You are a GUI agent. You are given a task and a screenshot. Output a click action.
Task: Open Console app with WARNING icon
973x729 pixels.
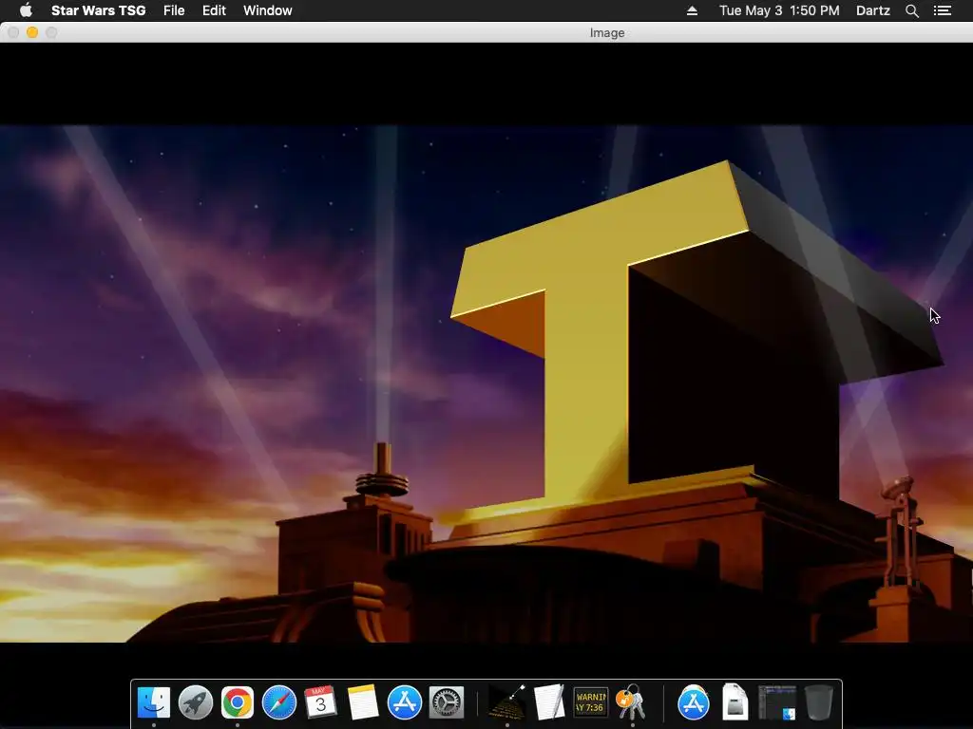coord(591,702)
